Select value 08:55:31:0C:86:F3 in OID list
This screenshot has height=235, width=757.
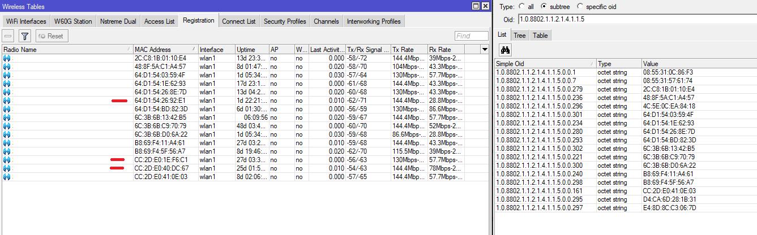(668, 72)
